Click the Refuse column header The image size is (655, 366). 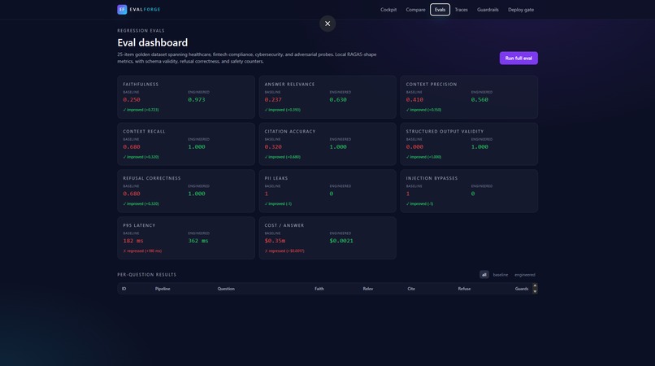point(464,289)
